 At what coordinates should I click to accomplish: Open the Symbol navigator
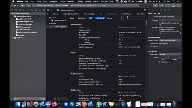coord(20,10)
